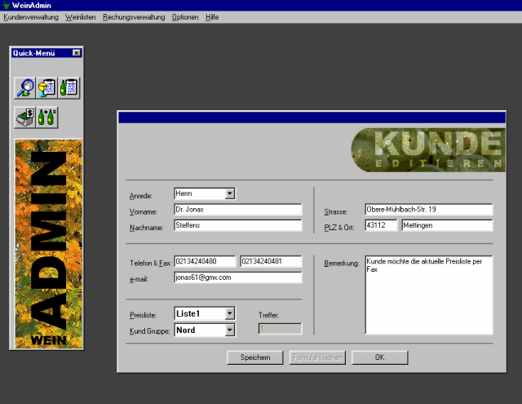The height and width of the screenshot is (404, 522).
Task: Expand the Kund.Gruppe dropdown
Action: pyautogui.click(x=229, y=330)
